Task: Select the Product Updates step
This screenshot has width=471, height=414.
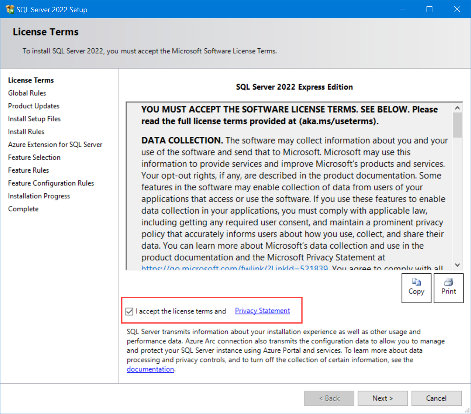Action: click(x=34, y=106)
